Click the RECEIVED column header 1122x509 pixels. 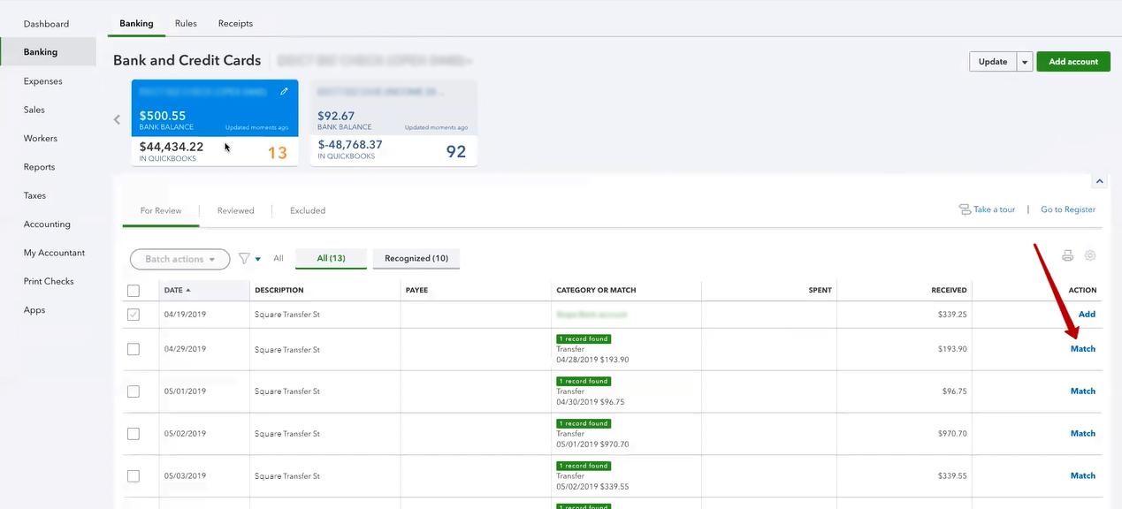[949, 290]
